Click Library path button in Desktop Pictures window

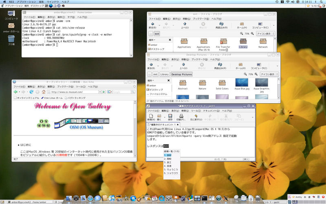[x=164, y=74]
